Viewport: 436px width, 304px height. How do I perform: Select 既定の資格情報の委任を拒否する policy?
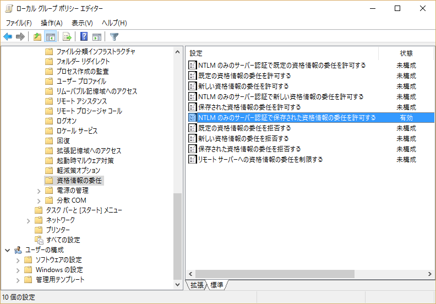point(244,128)
